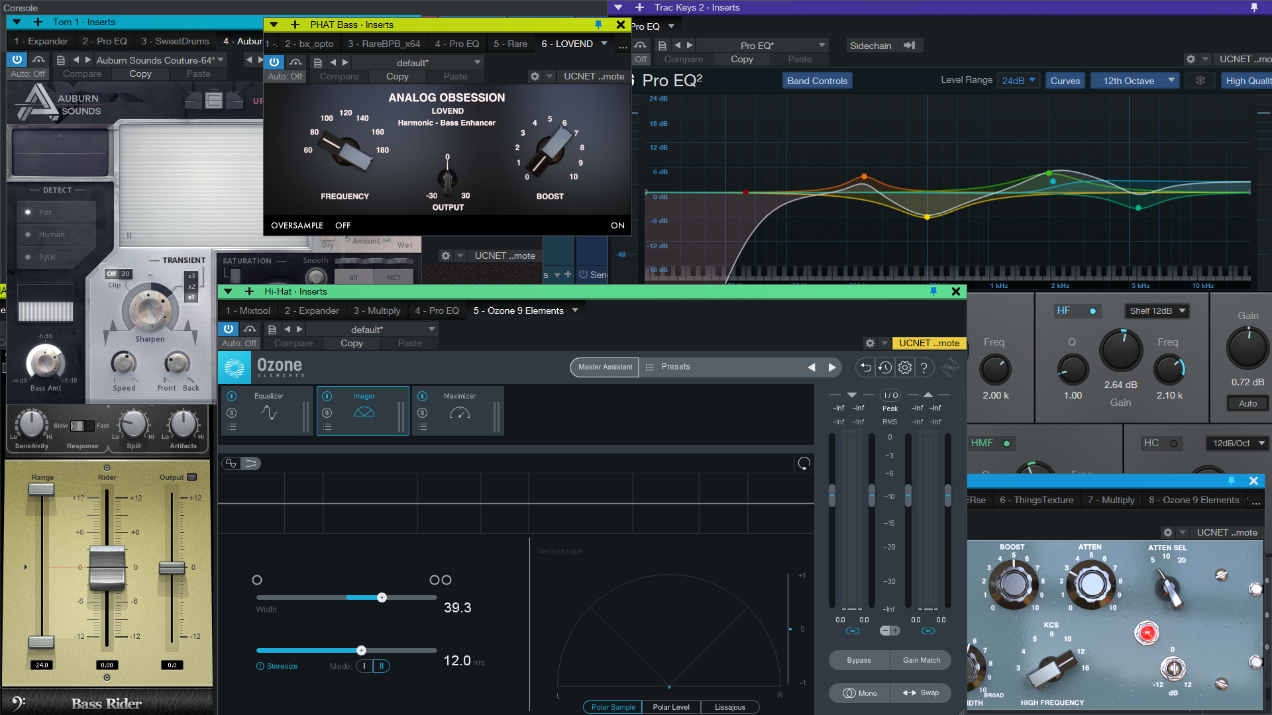This screenshot has width=1272, height=715.
Task: Toggle Maximizer module power
Action: (422, 396)
